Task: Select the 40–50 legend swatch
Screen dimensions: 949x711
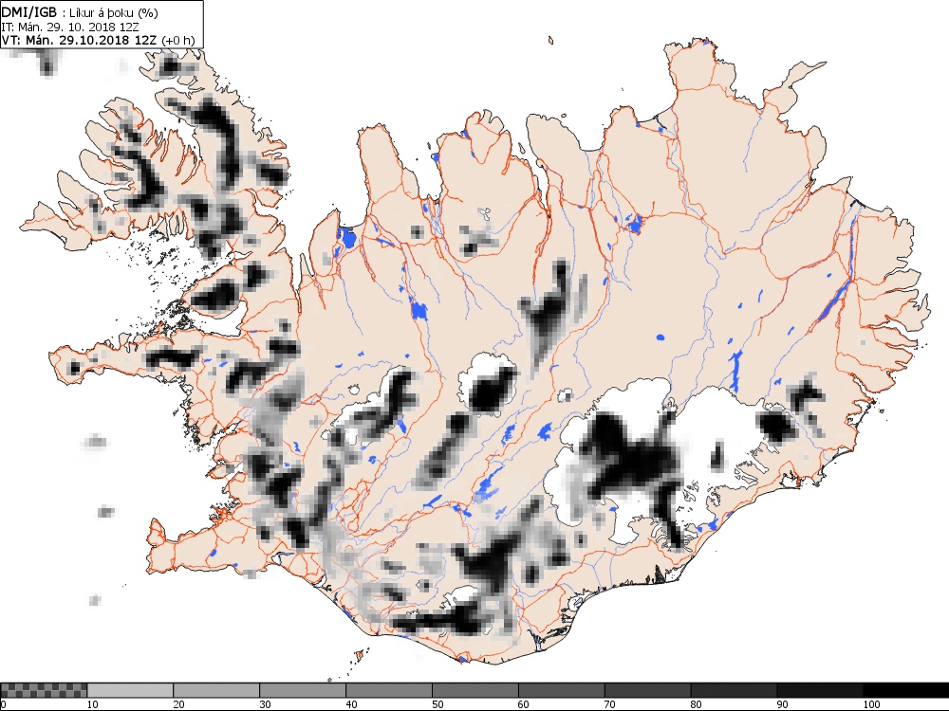Action: click(389, 690)
